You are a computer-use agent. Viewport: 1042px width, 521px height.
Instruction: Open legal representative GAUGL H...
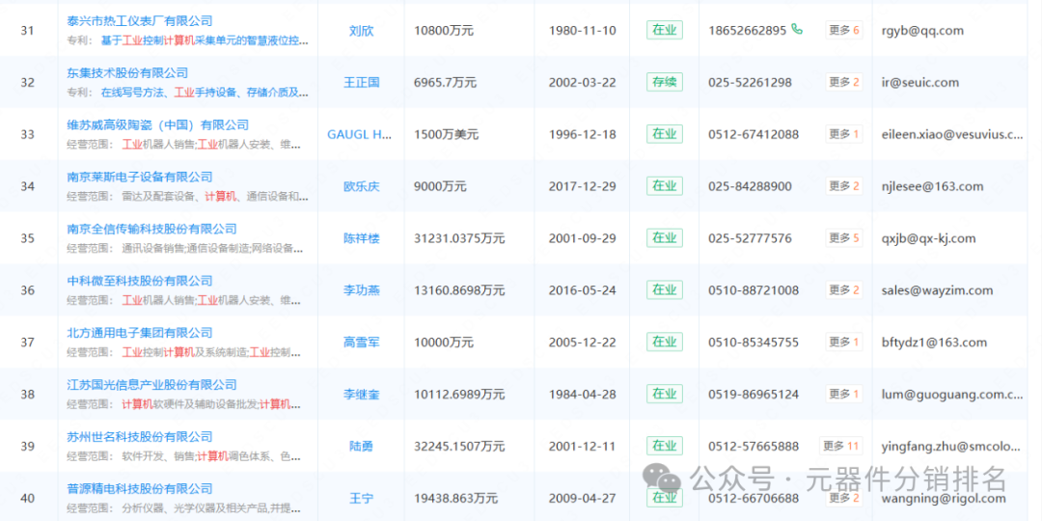coord(360,134)
